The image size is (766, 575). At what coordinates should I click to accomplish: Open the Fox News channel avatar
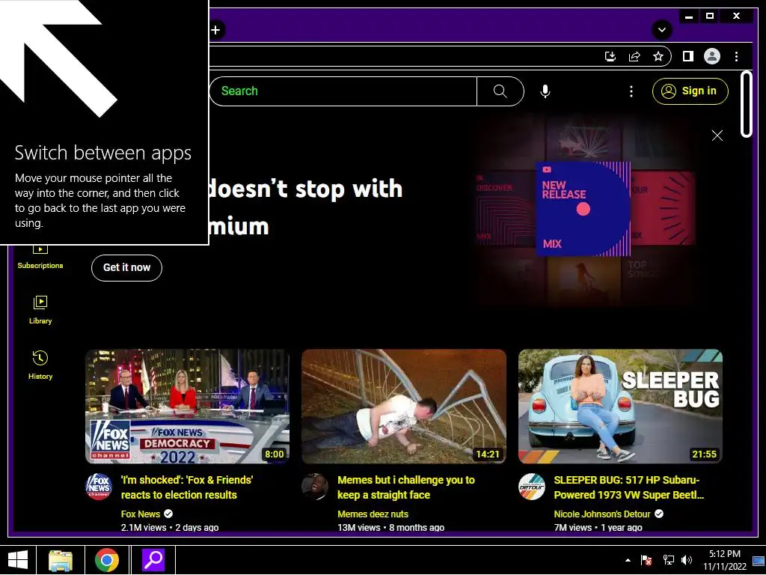(99, 487)
